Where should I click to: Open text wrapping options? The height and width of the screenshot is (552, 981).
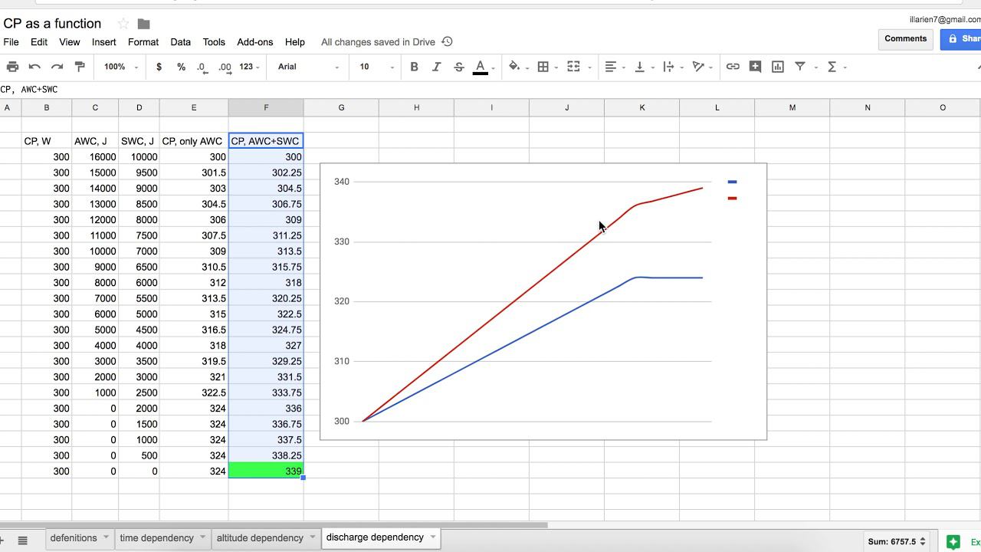point(668,67)
